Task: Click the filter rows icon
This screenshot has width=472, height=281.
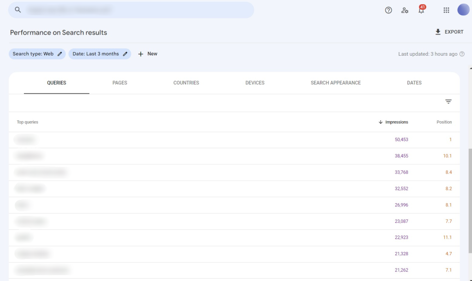Action: 448,102
